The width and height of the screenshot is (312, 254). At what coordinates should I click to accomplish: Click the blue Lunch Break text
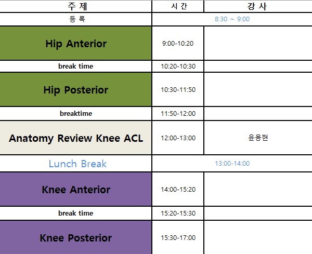pos(77,164)
